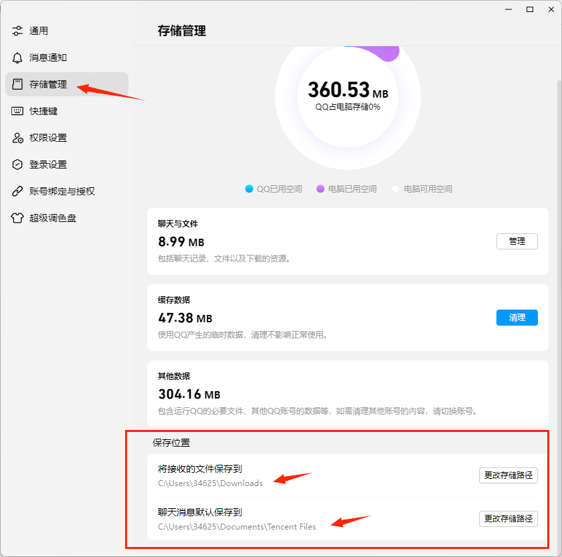Image resolution: width=562 pixels, height=557 pixels.
Task: Open 登录设置 via the shield icon
Action: click(x=17, y=164)
